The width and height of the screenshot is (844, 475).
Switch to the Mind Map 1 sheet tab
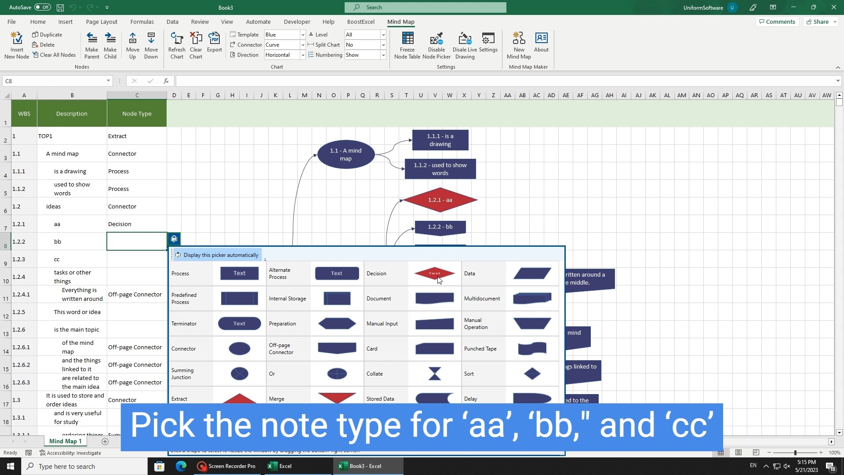(x=65, y=441)
